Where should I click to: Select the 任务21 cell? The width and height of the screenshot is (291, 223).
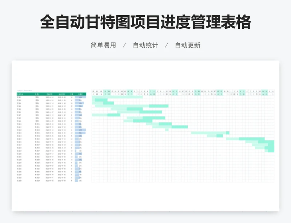(x=19, y=157)
